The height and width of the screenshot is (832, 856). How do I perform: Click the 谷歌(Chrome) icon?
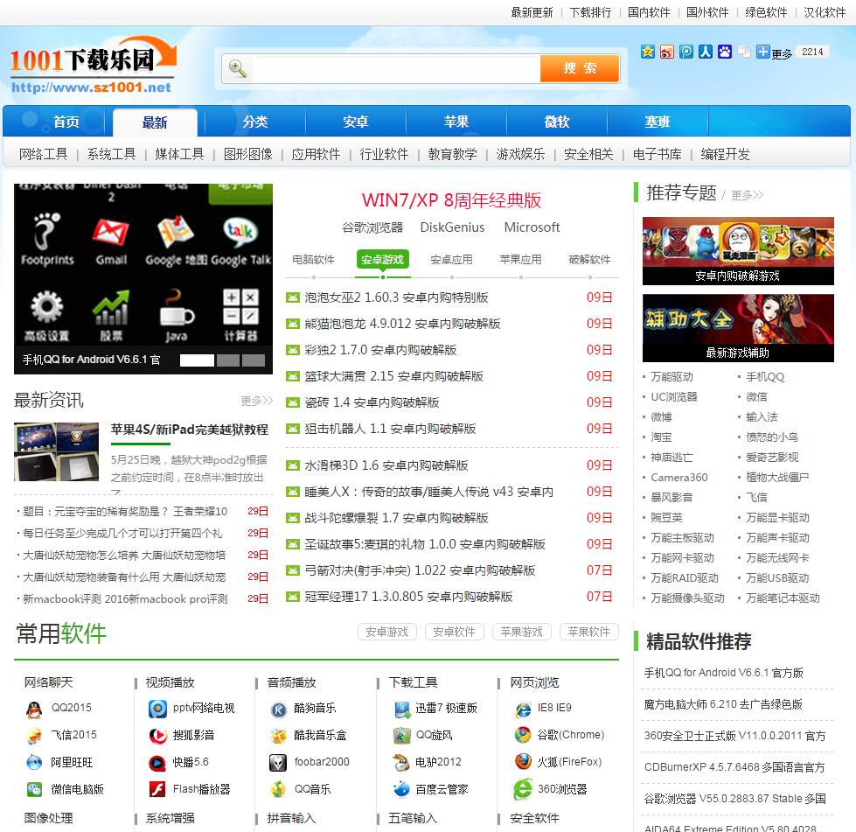[523, 735]
